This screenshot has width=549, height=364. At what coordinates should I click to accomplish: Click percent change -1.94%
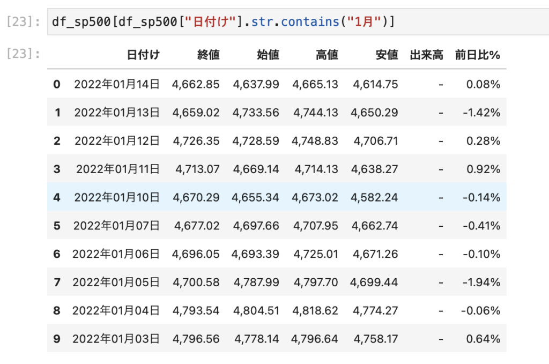pos(481,283)
